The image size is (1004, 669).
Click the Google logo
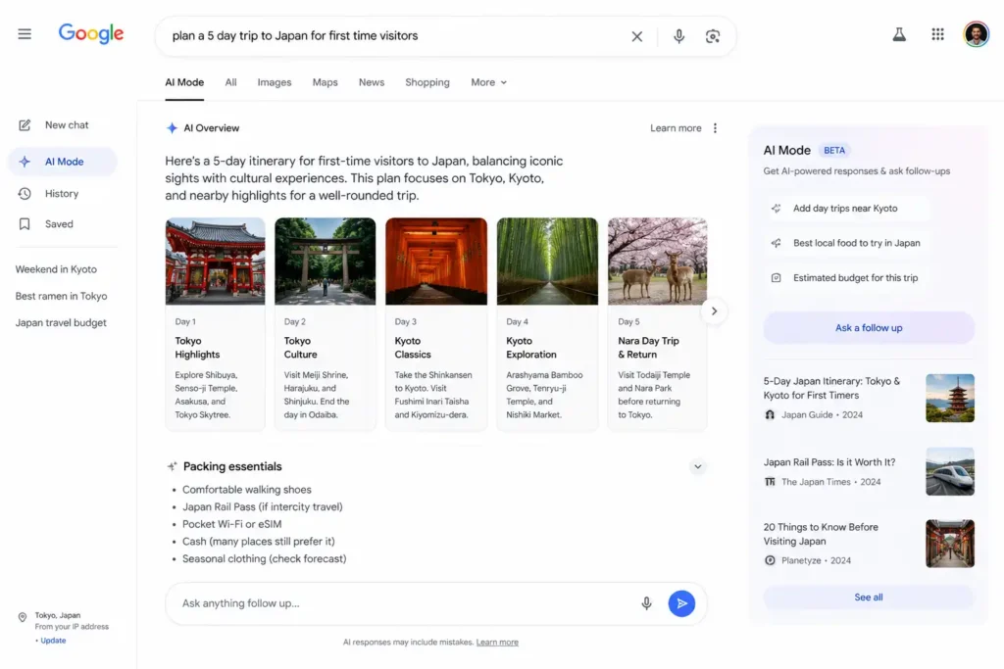pyautogui.click(x=91, y=33)
